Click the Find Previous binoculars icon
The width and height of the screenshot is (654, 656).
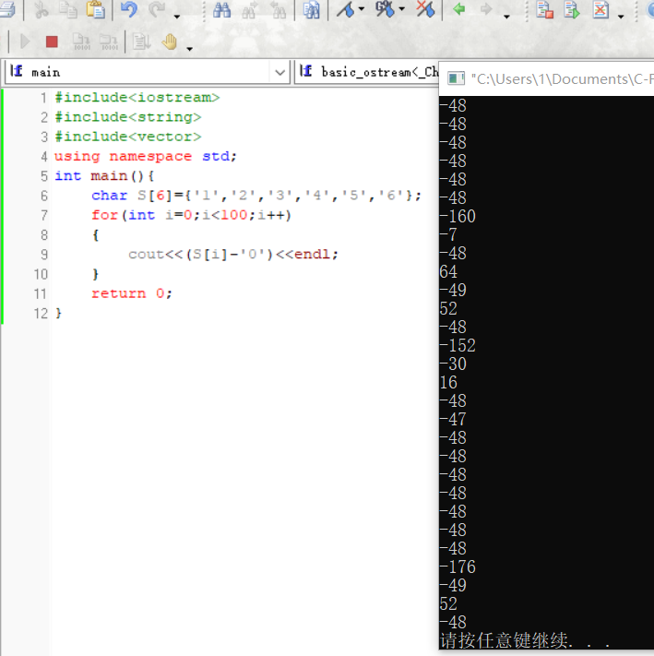[x=278, y=9]
